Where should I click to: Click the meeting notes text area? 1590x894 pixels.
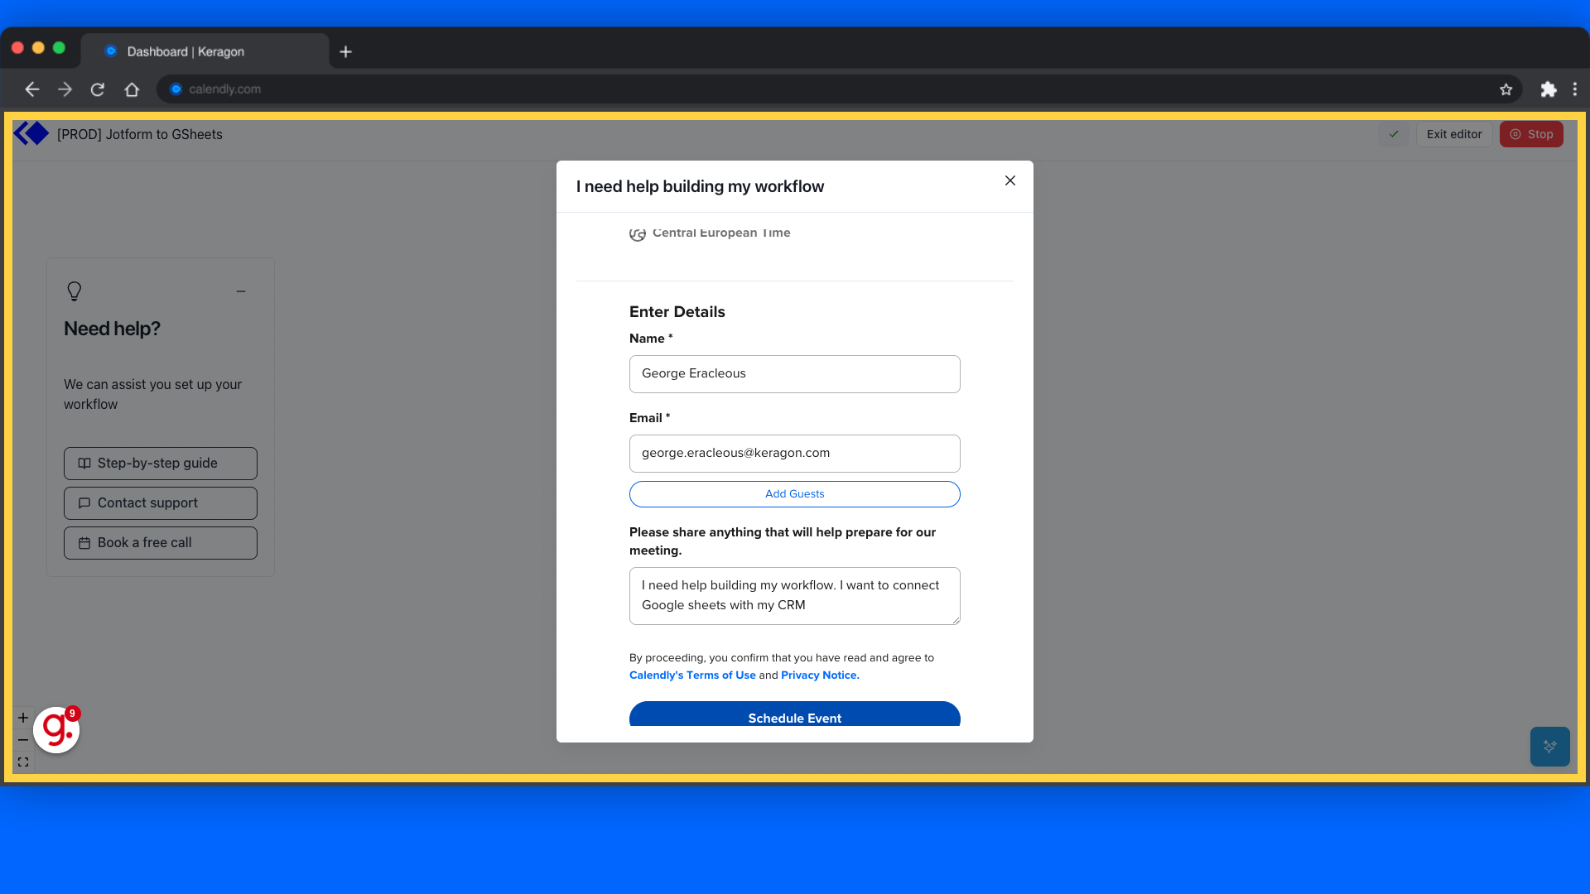coord(795,596)
